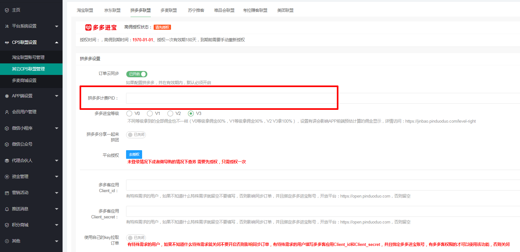Image resolution: width=520 pixels, height=252 pixels.
Task: Click the 积分商城 shield icon
Action: pyautogui.click(x=7, y=225)
